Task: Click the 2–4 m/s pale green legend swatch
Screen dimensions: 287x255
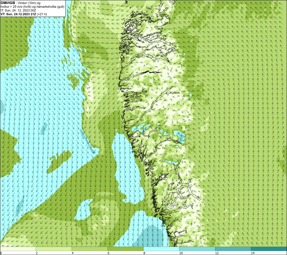Action: 54,249
